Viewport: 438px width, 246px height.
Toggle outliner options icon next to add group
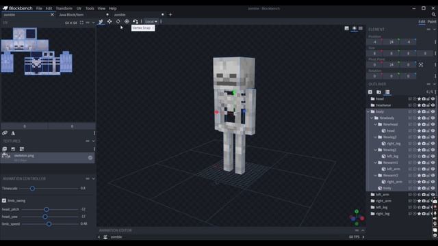pyautogui.click(x=387, y=92)
